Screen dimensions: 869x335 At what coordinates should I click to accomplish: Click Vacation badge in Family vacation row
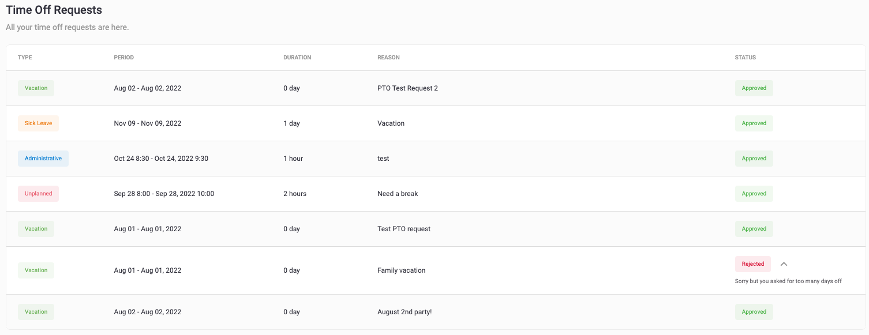click(x=36, y=270)
